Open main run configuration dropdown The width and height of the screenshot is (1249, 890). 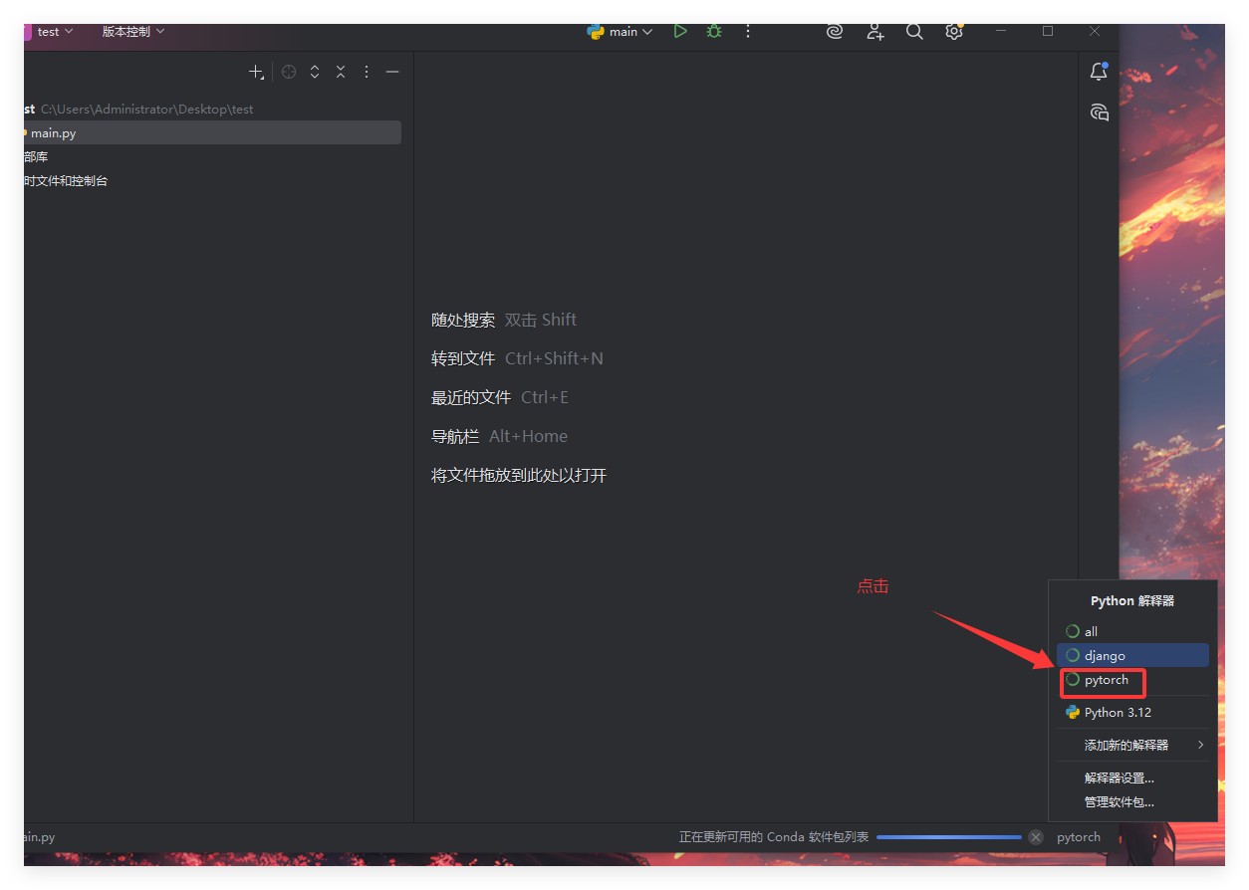[621, 32]
